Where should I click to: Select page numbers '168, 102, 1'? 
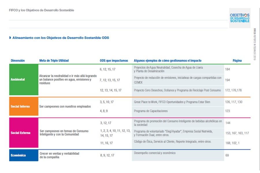click(x=233, y=143)
